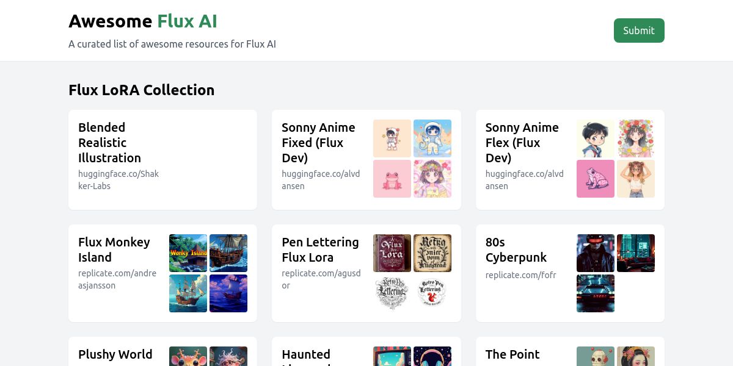View Sonny Anime Fixed astronaut thumbnail
Image resolution: width=733 pixels, height=366 pixels.
point(432,138)
